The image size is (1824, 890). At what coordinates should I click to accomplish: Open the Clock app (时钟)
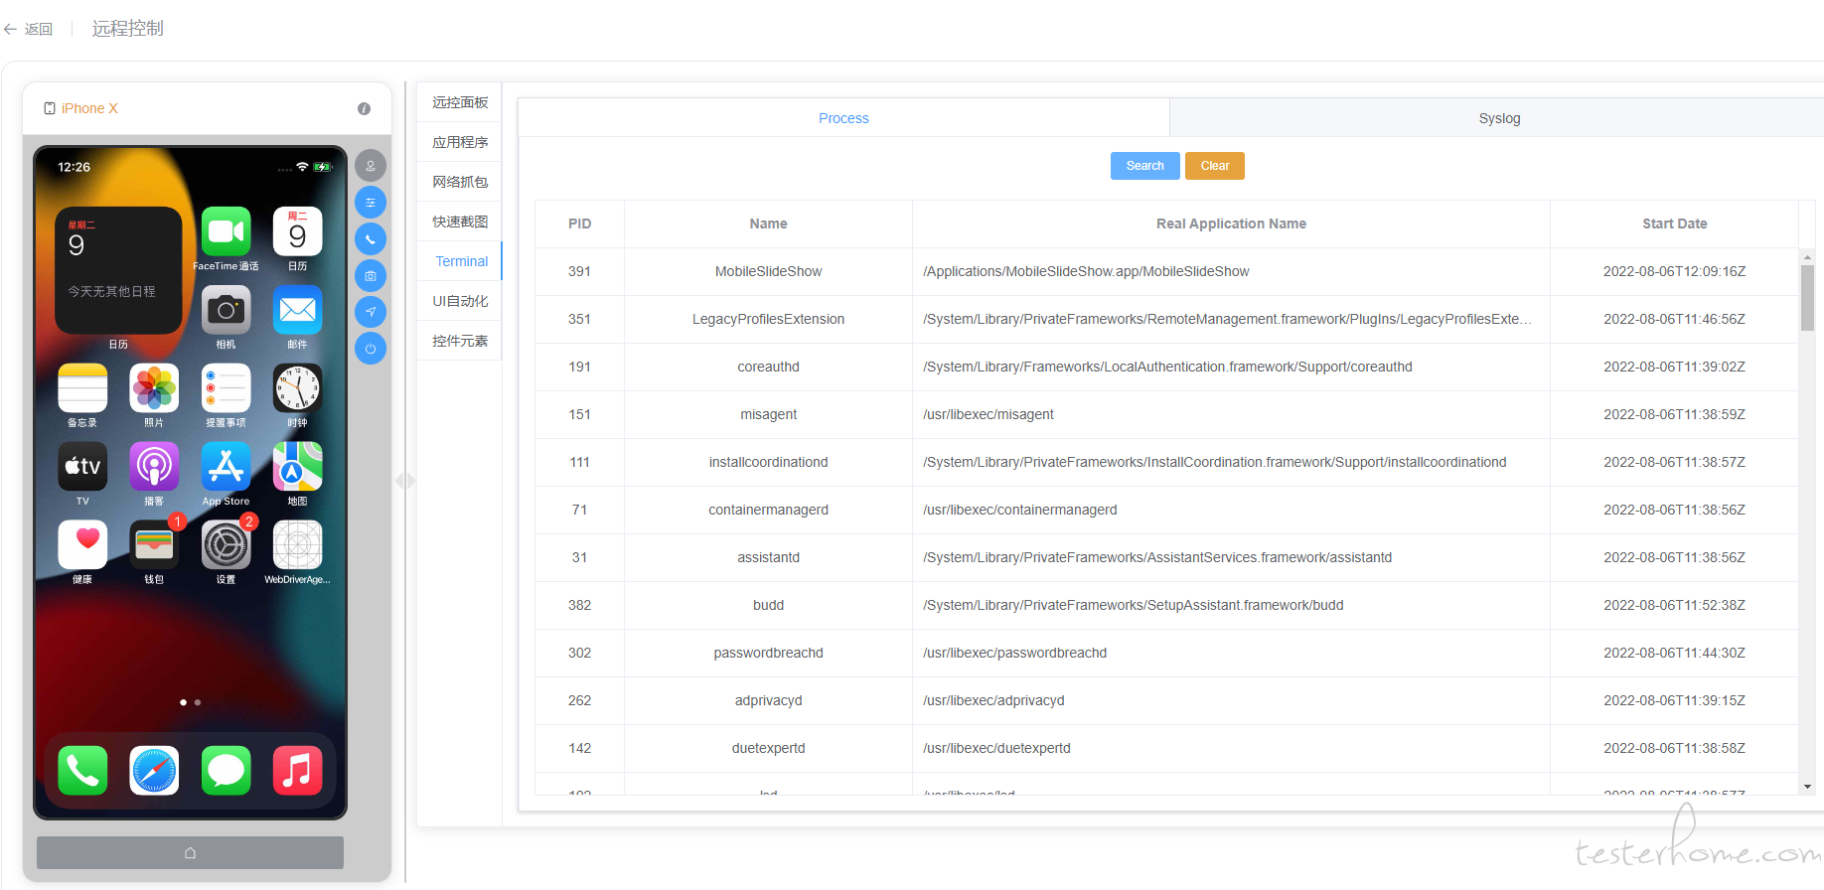coord(297,388)
